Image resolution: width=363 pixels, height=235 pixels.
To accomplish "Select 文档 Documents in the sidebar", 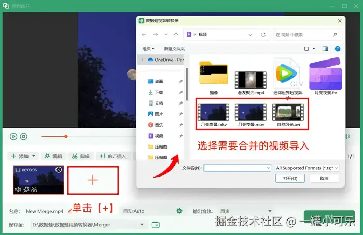I will point(156,103).
